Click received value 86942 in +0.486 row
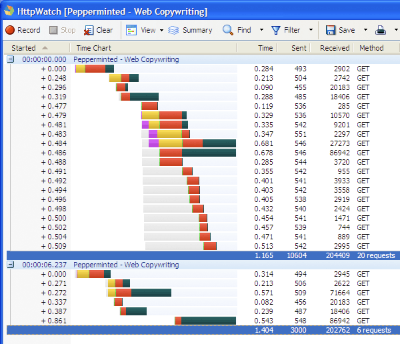 (339, 153)
